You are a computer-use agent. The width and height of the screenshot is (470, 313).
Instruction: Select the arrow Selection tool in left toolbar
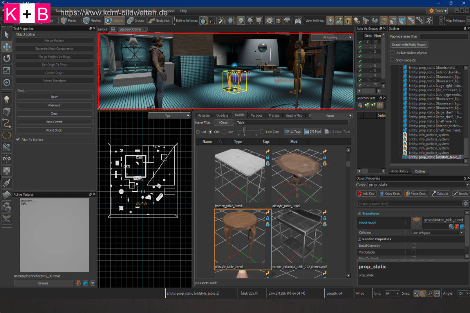click(7, 35)
